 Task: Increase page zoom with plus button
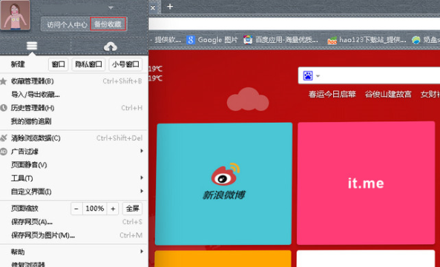click(113, 209)
